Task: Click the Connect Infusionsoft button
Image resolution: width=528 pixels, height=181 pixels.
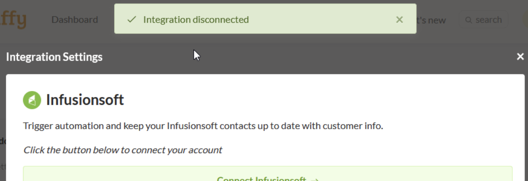Action: tap(267, 174)
